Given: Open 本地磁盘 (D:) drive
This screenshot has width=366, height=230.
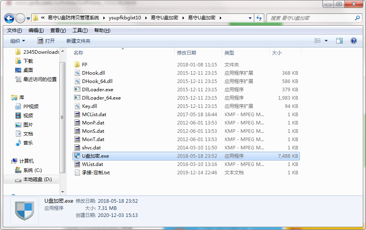Looking at the screenshot, I should (x=33, y=179).
